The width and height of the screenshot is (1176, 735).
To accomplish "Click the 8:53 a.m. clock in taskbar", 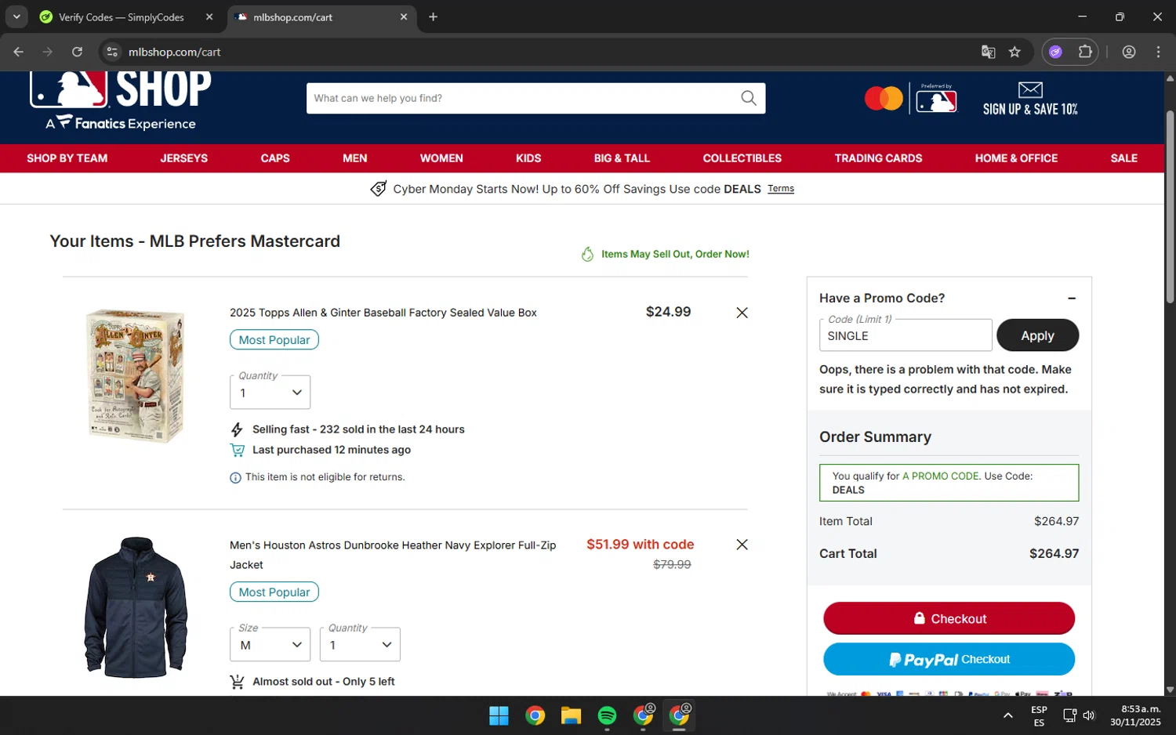I will (1135, 715).
